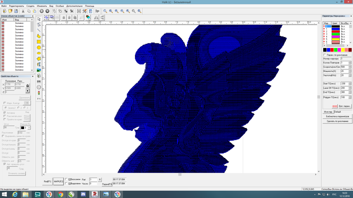Redo with the right arrow icon
Viewport: 353px width, 198px height.
[x=47, y=11]
